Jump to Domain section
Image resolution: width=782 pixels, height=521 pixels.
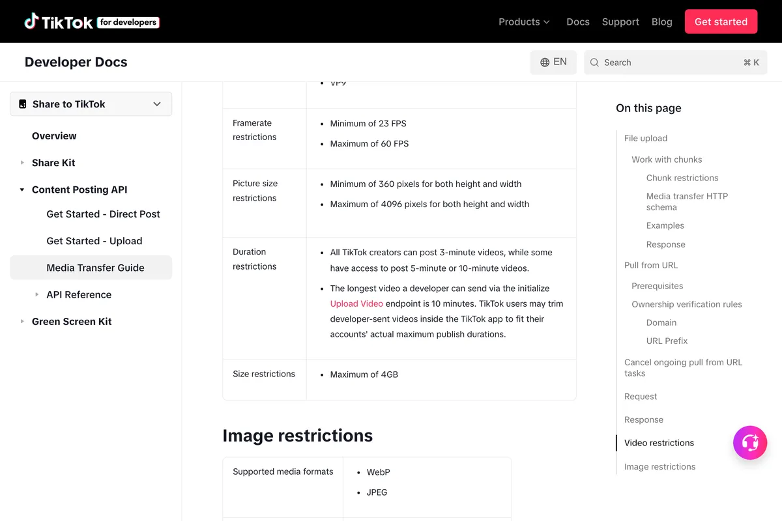[x=661, y=322]
